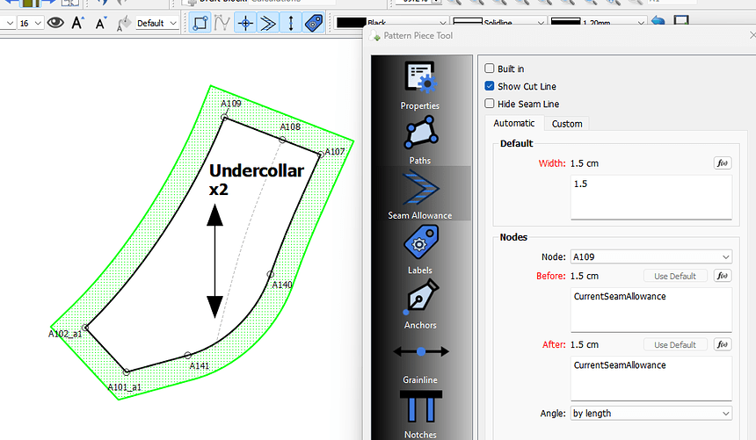The width and height of the screenshot is (756, 440).
Task: Close the Pattern Piece Tool dialog
Action: click(752, 35)
